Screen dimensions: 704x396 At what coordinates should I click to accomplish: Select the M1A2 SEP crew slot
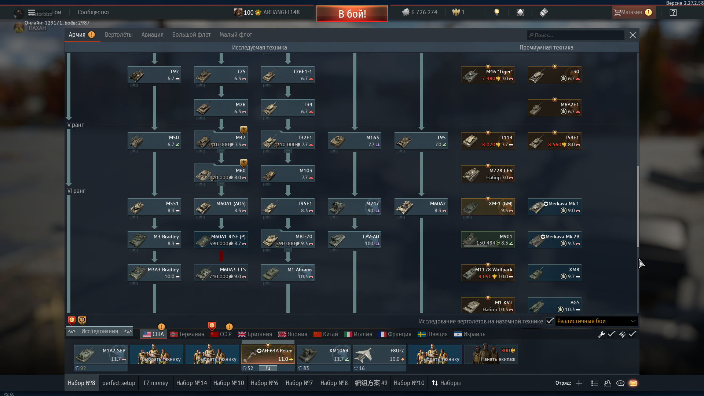(x=101, y=354)
